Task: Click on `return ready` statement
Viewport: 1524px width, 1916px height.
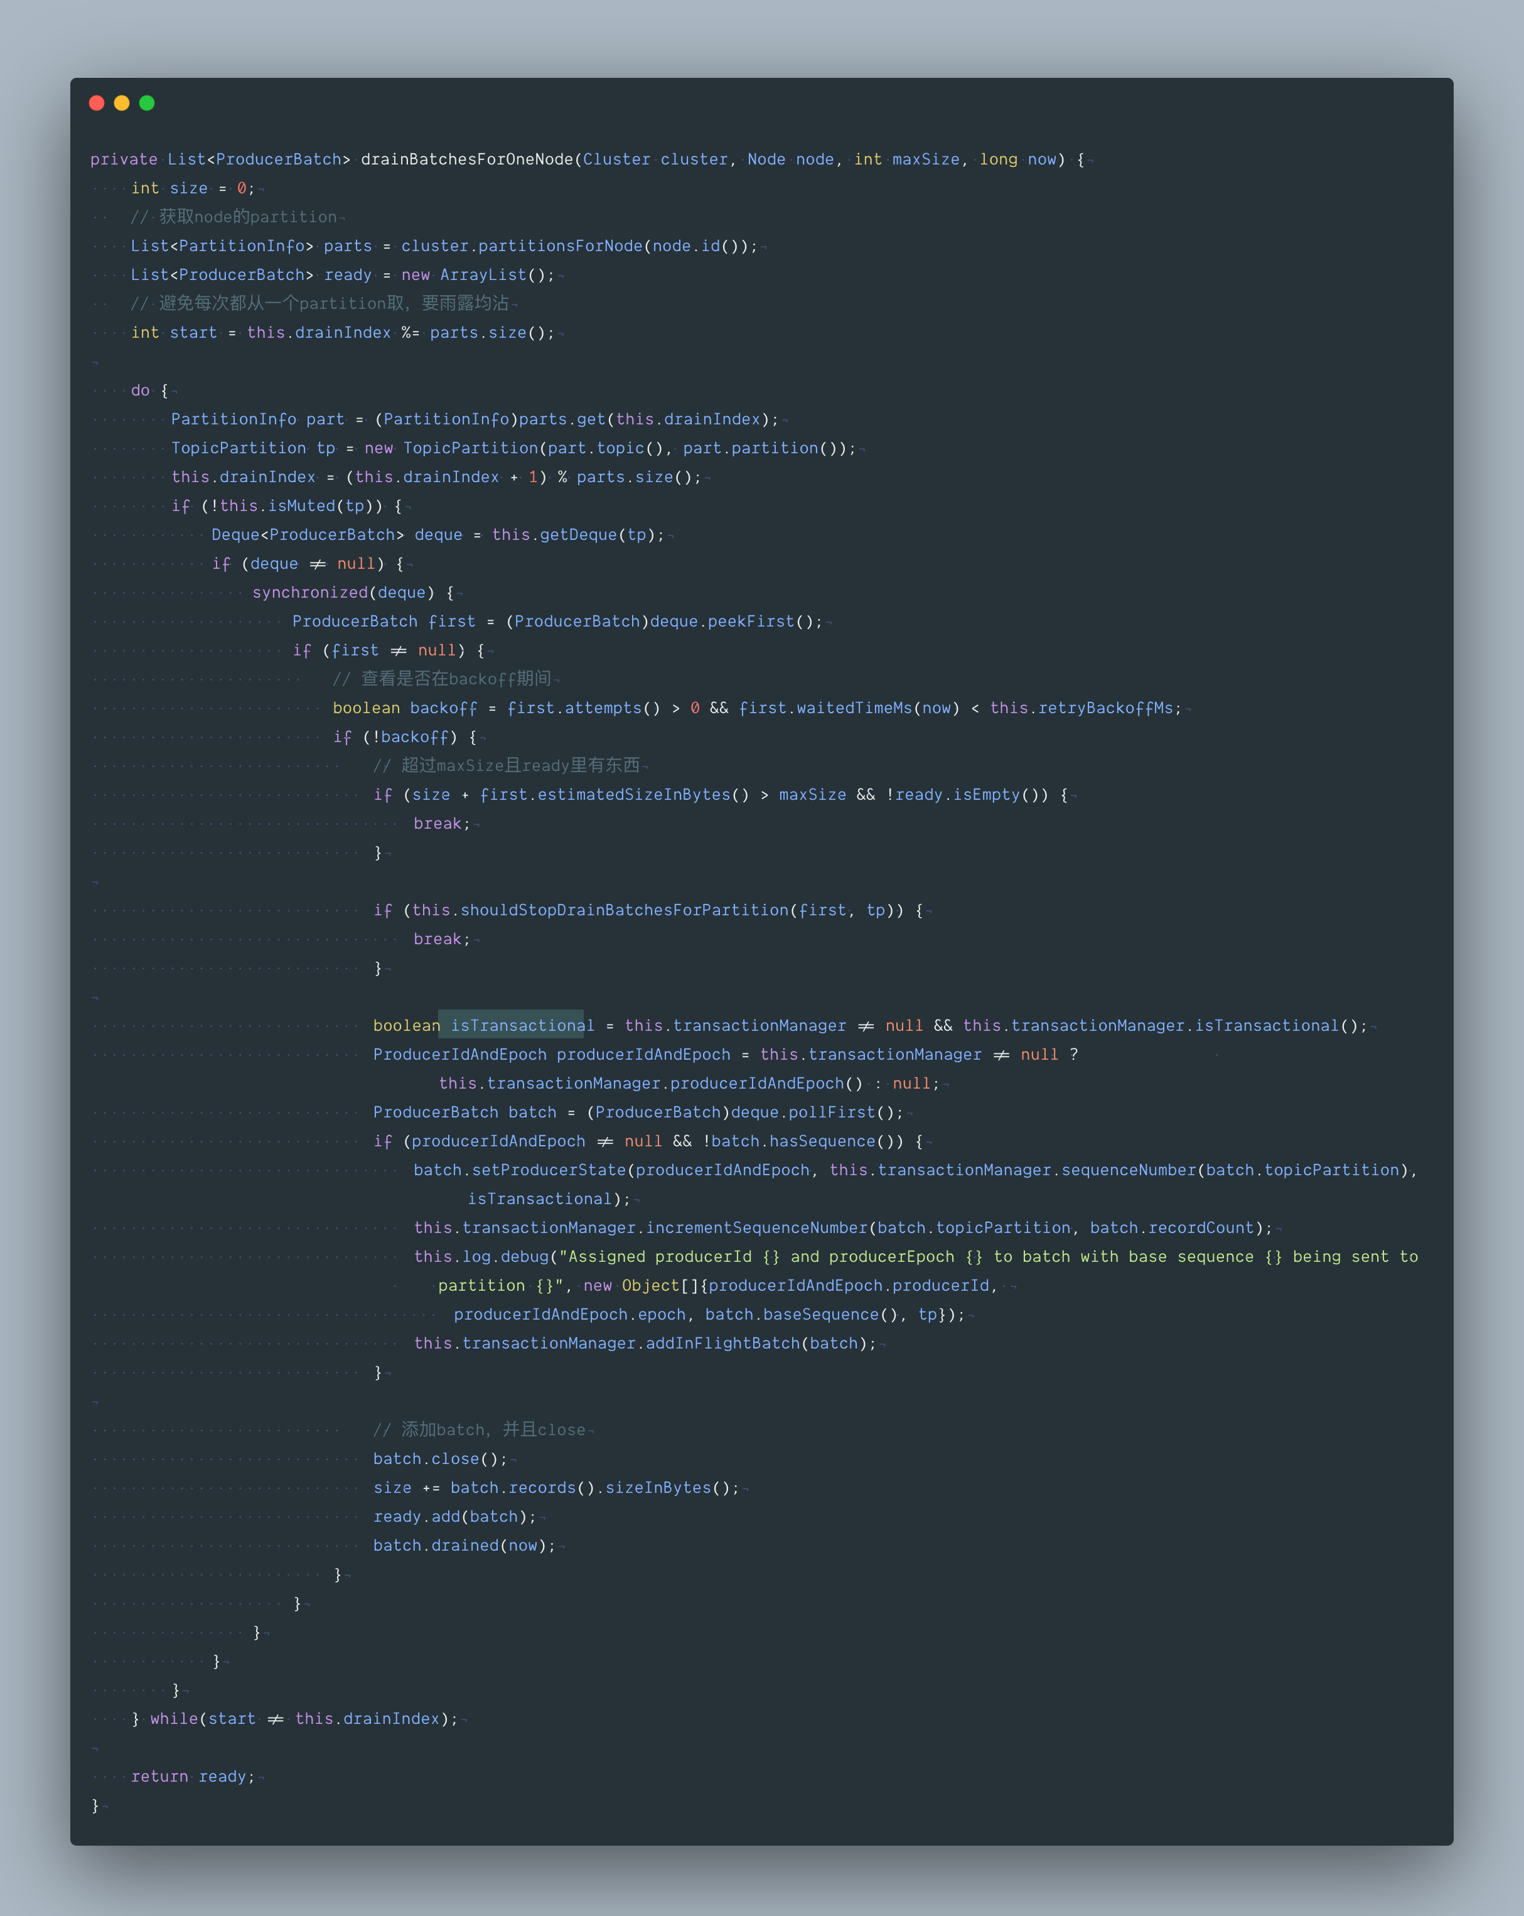Action: [x=186, y=1776]
